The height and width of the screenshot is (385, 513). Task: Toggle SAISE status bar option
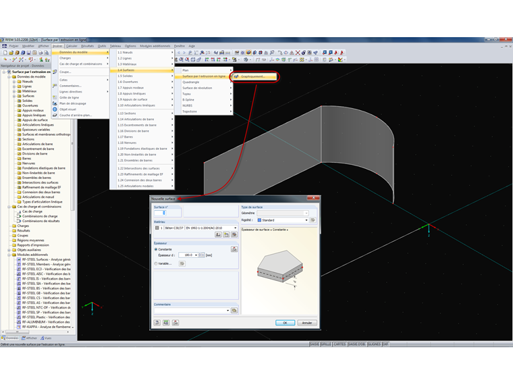(314, 344)
